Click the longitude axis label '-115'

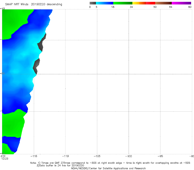pyautogui.click(x=34, y=156)
